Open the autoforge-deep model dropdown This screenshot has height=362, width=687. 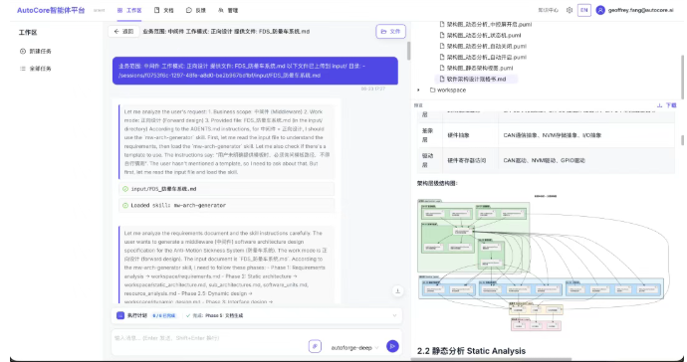[x=354, y=347]
